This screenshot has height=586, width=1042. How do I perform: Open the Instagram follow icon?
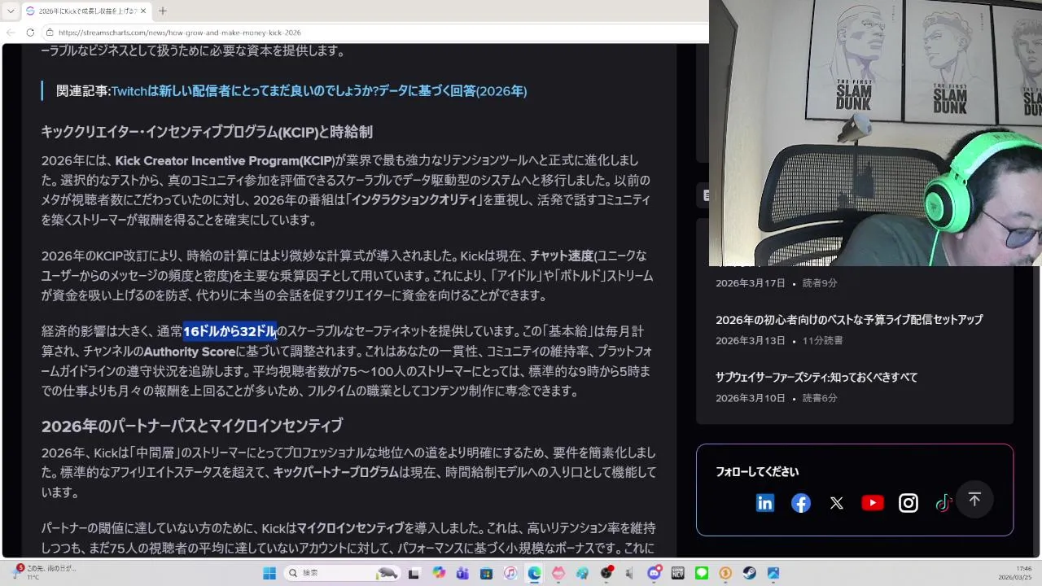click(908, 503)
